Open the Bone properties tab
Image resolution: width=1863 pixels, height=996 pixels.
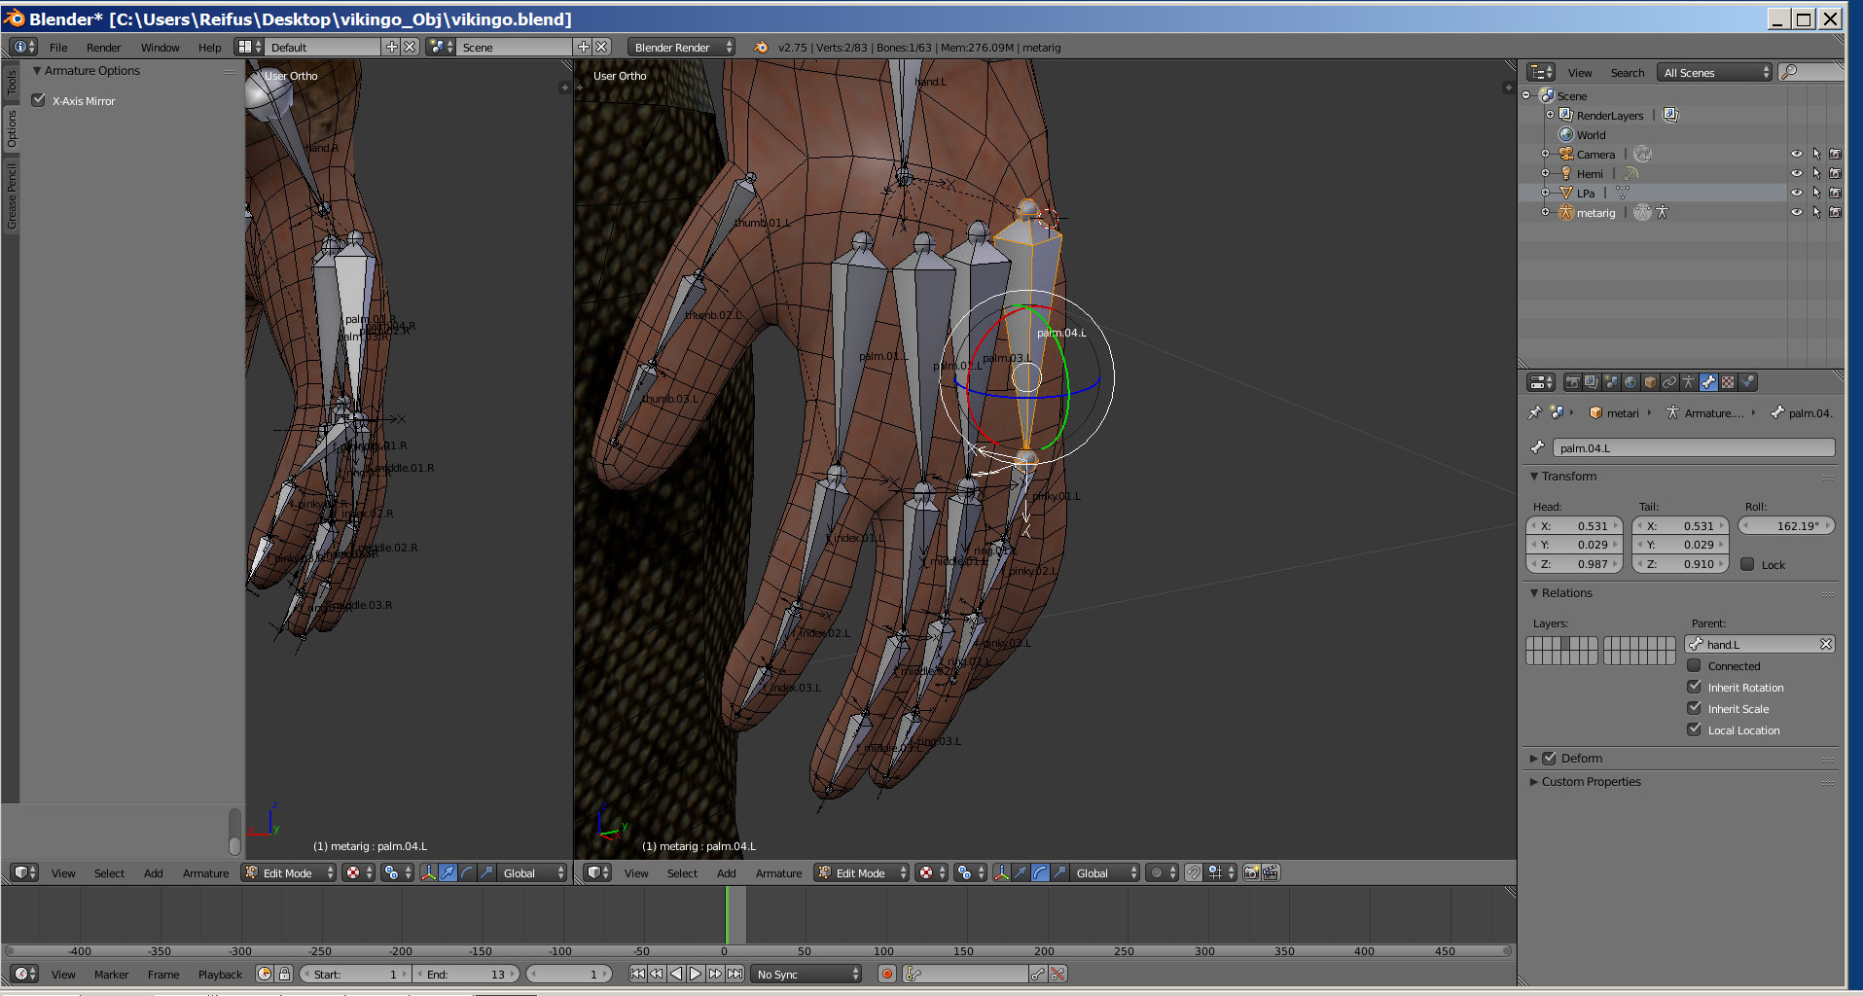pyautogui.click(x=1708, y=382)
